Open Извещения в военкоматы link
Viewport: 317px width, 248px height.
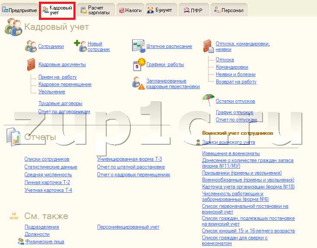(231, 153)
